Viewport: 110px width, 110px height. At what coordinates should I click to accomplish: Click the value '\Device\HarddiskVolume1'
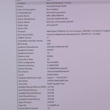[58, 71]
